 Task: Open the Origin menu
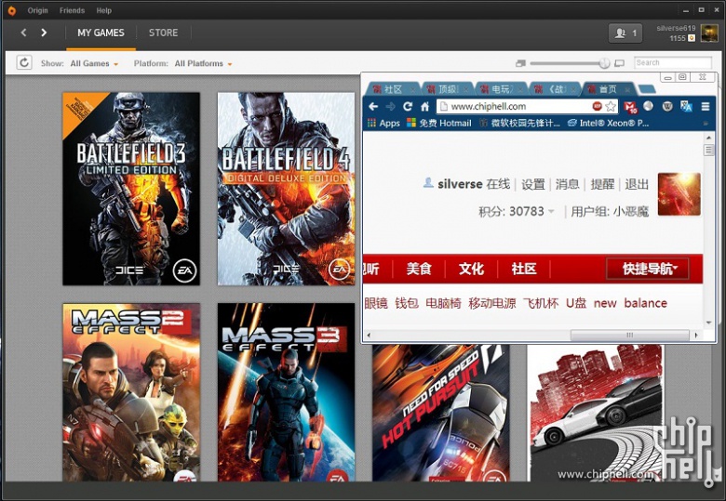click(x=37, y=10)
